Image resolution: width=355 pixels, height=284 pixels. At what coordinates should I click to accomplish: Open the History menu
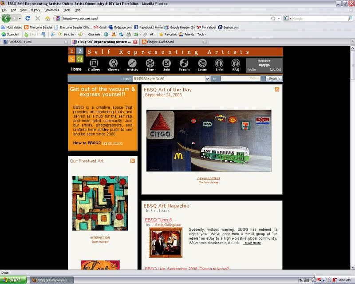(35, 10)
